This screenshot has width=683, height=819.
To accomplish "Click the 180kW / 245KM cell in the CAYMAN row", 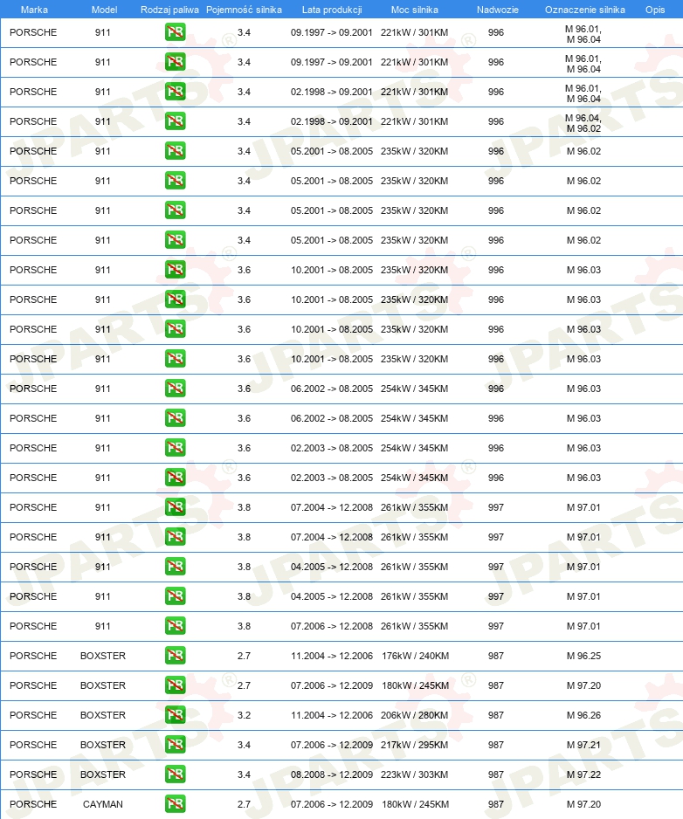I will (415, 804).
